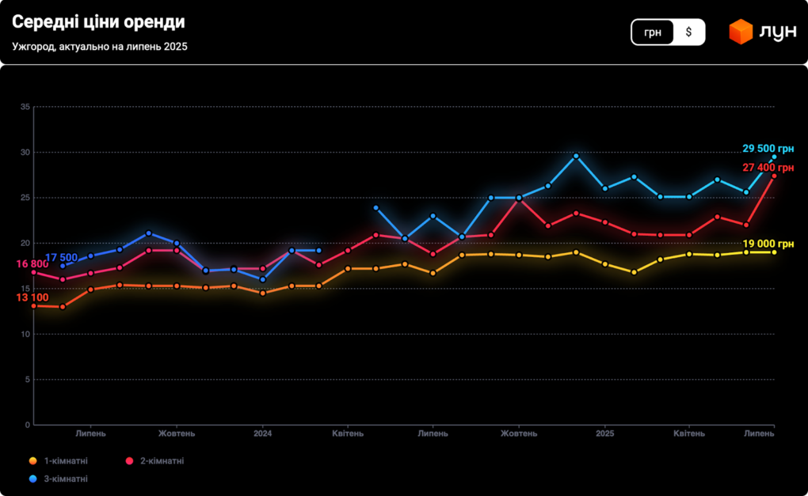Image resolution: width=808 pixels, height=496 pixels.
Task: Click the subtitle mentioning Ужгород
Action: pos(100,46)
